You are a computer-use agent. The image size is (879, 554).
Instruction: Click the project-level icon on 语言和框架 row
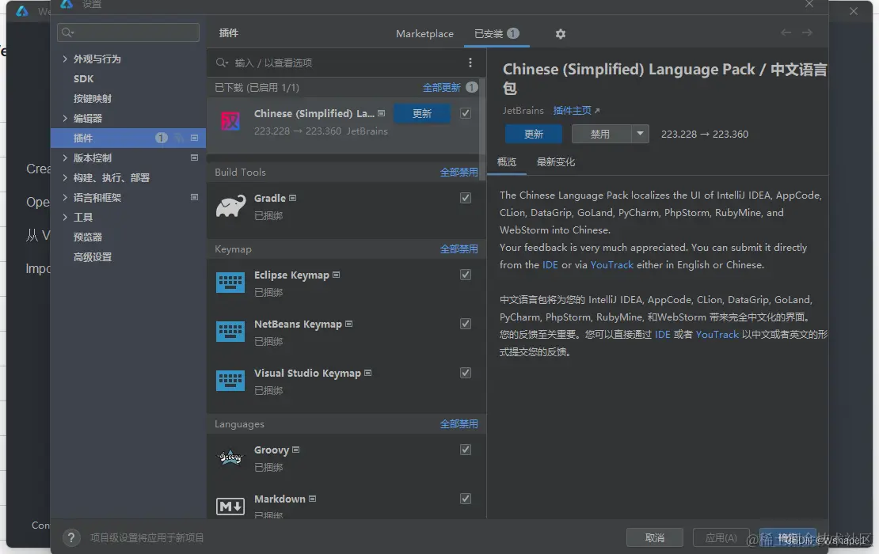[x=195, y=197]
